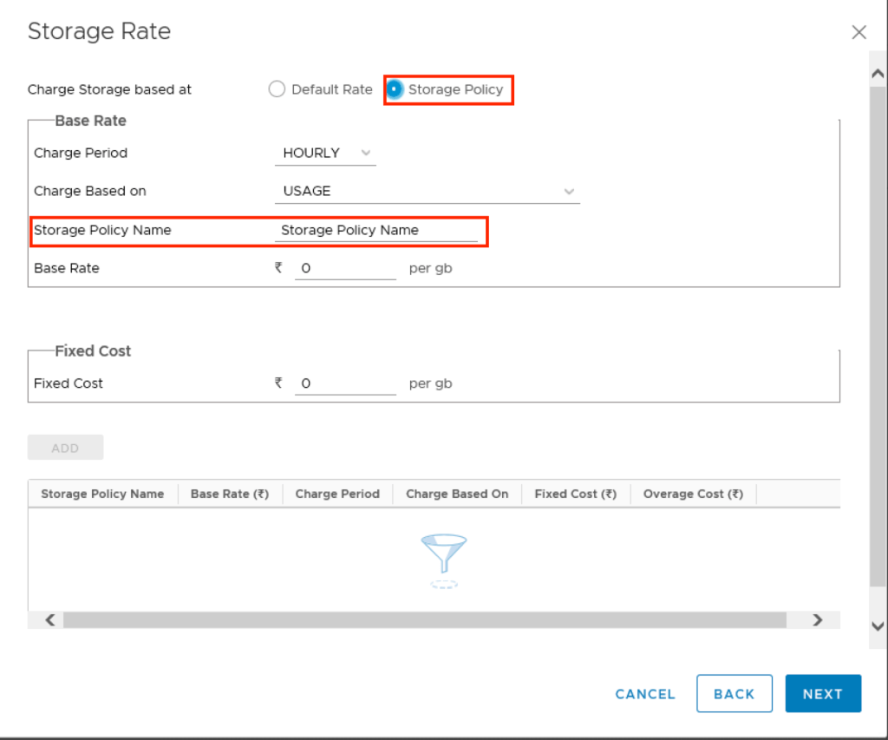Open the Charge Period HOURLY dropdown
The height and width of the screenshot is (740, 888).
tap(325, 154)
